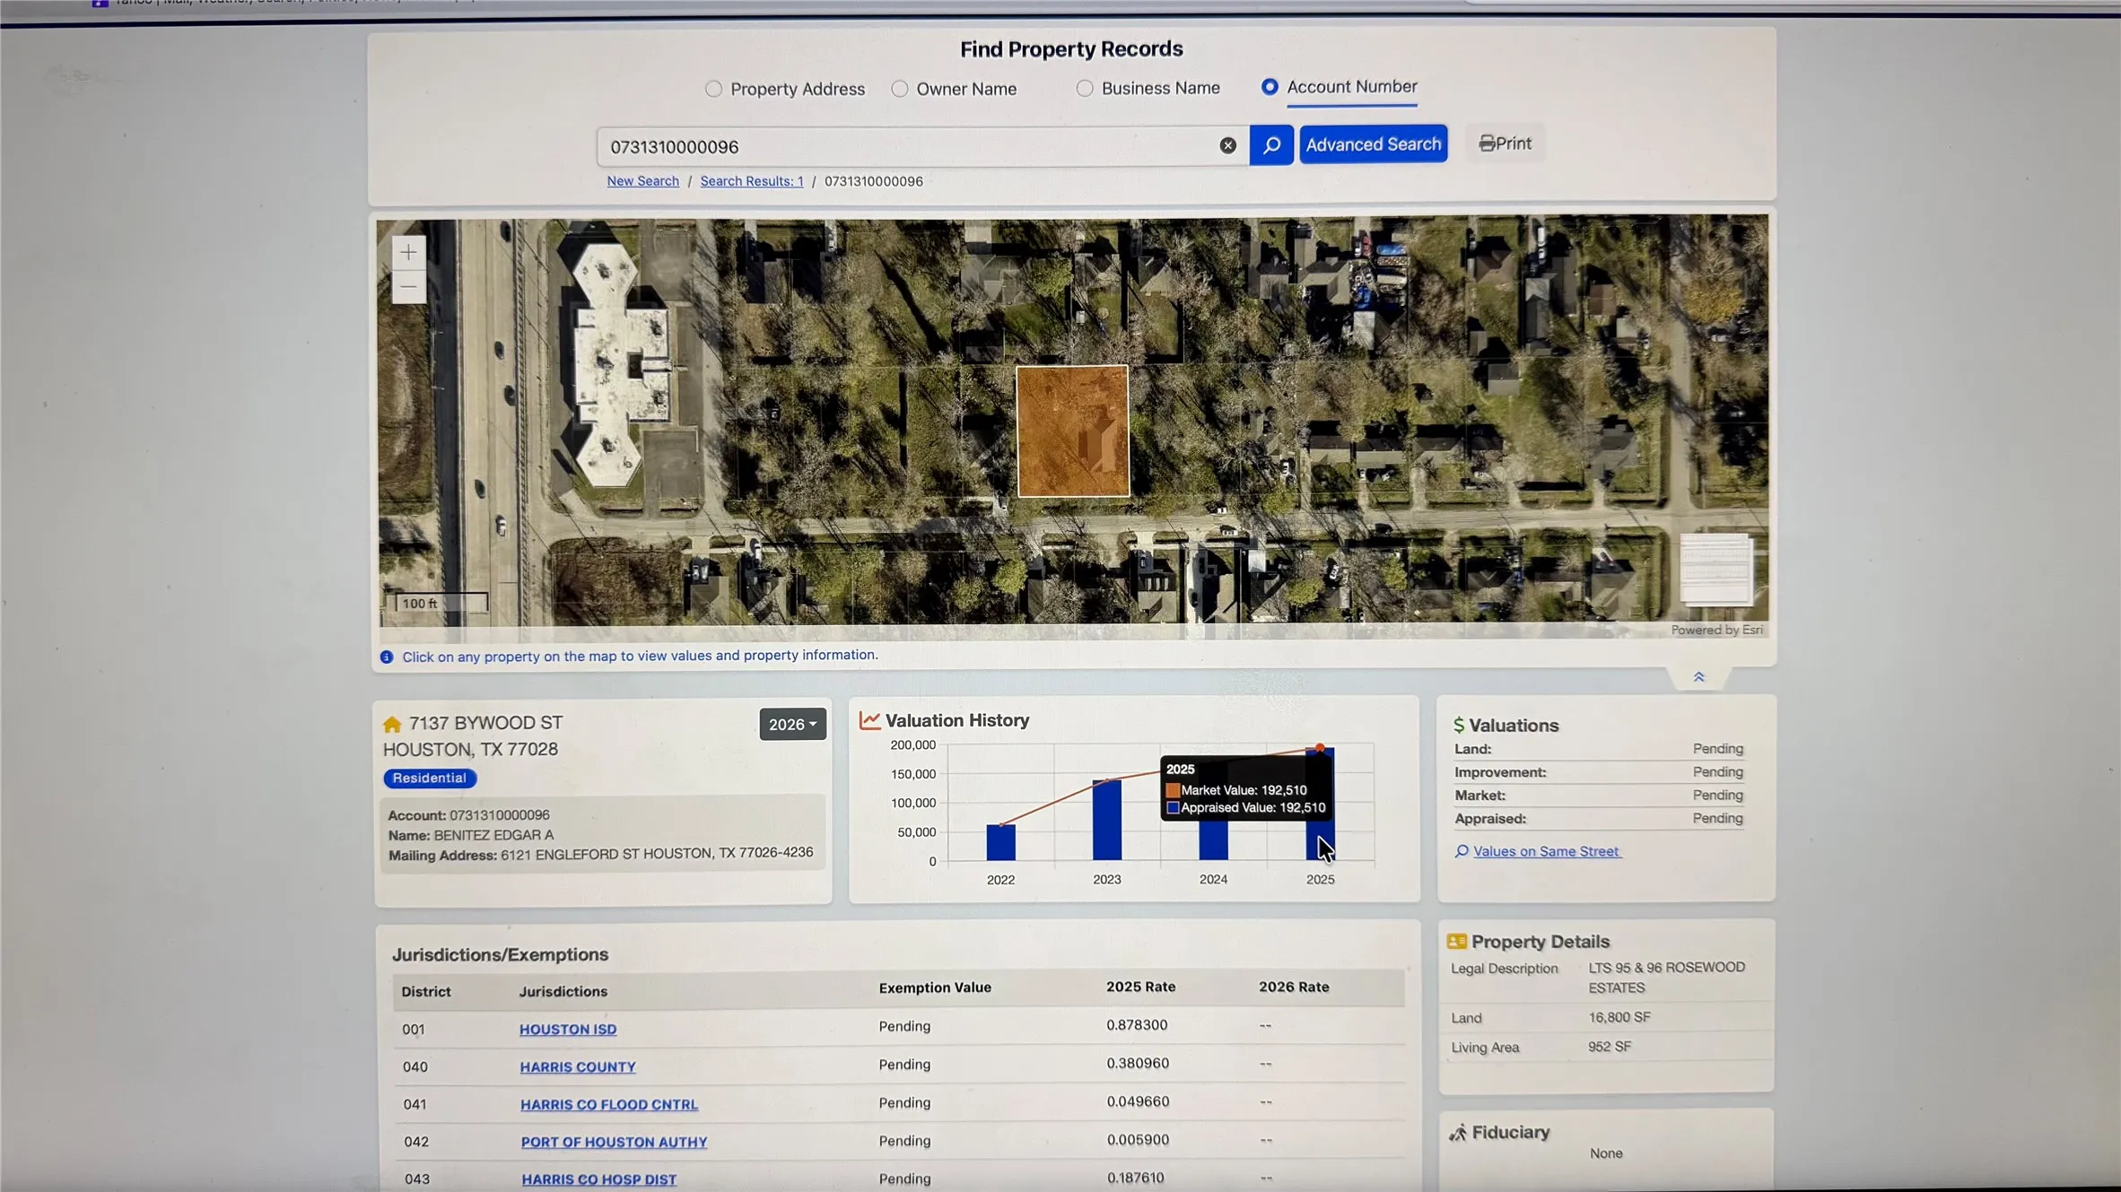Go to New Search breadcrumb link
This screenshot has height=1192, width=2121.
point(642,181)
